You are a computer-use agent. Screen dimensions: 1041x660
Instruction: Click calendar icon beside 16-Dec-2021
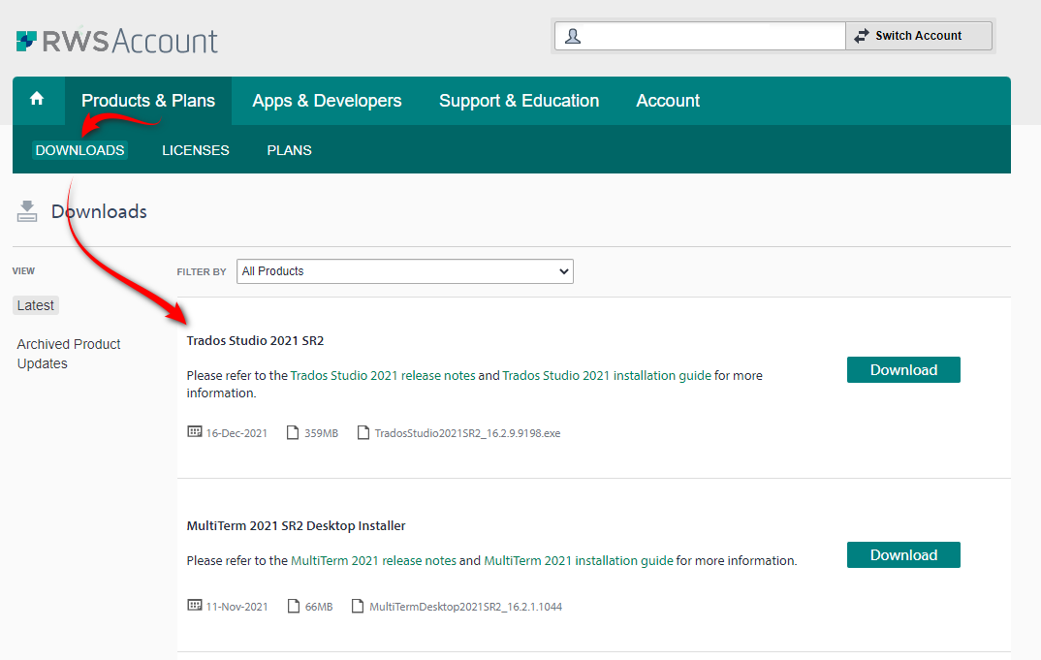click(x=195, y=432)
